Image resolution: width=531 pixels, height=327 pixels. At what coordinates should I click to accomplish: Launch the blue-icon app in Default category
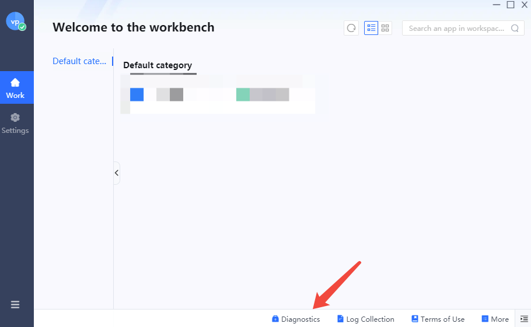137,94
